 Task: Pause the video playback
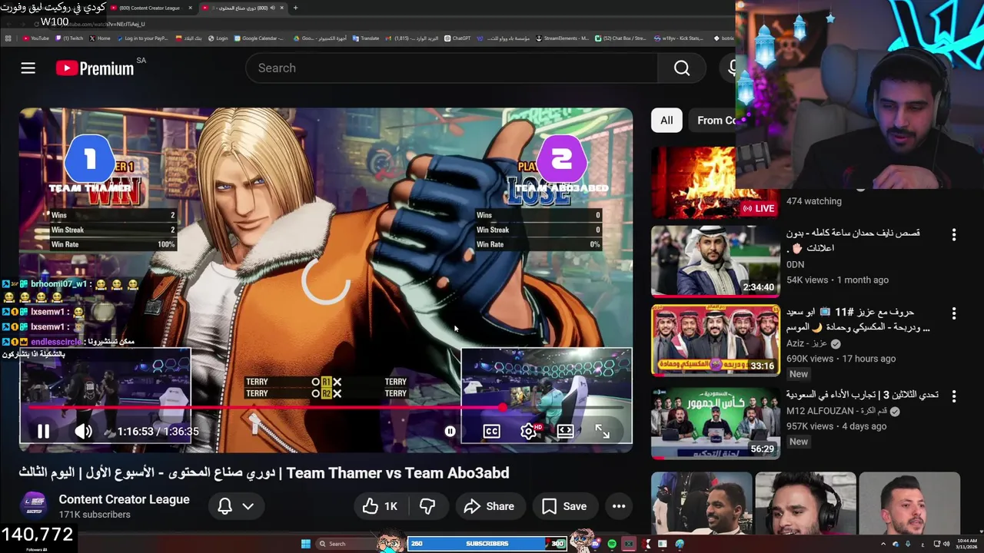(43, 431)
